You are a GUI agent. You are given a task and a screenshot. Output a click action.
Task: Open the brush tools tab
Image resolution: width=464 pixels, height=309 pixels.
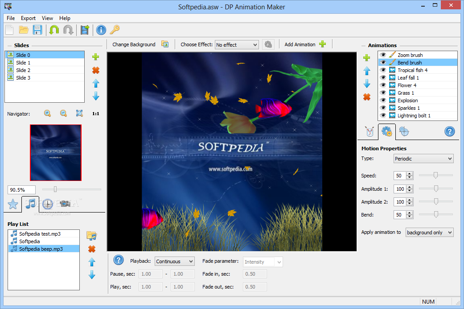pos(370,132)
